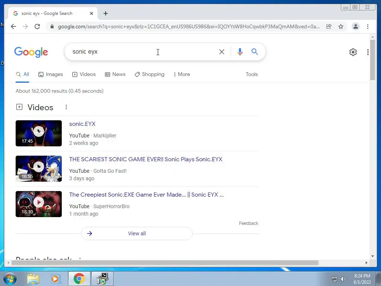Reload the Google search page
The height and width of the screenshot is (286, 381).
pyautogui.click(x=37, y=26)
